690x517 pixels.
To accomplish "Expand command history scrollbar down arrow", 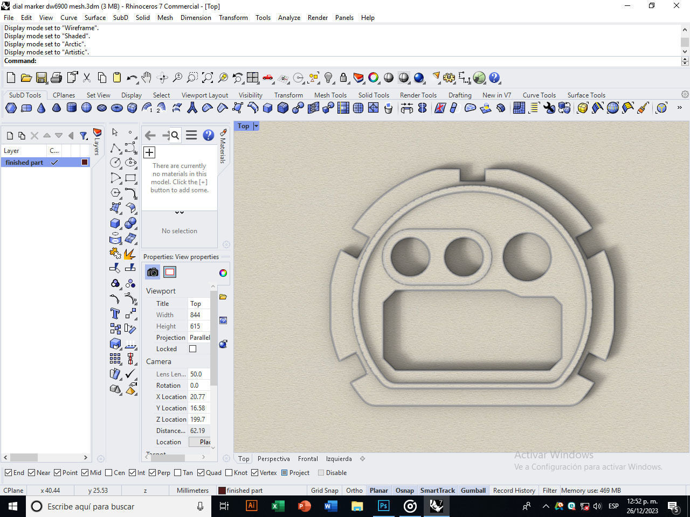I will coord(685,52).
